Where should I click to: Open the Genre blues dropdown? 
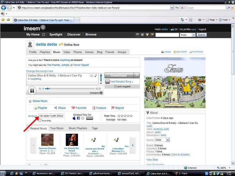click(168, 140)
